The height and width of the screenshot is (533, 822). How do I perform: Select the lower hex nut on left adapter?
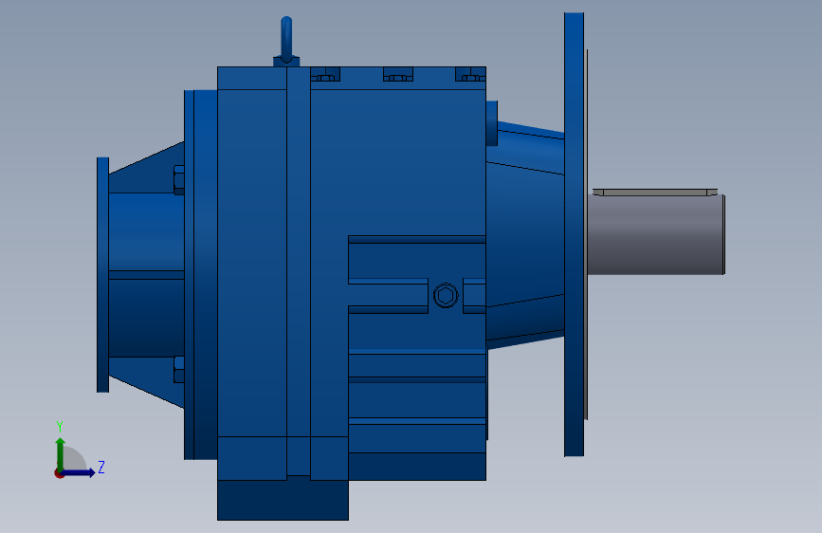(179, 369)
